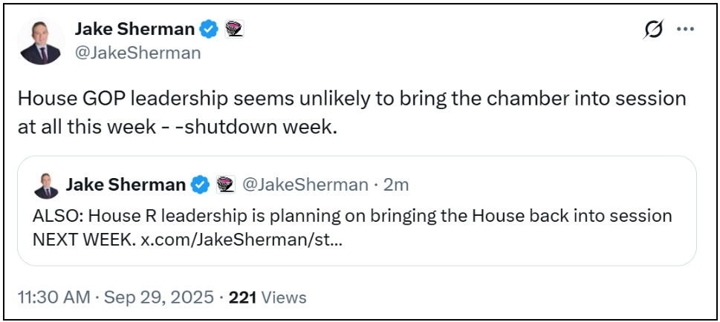Click the affiliation badge next to main author name
The height and width of the screenshot is (322, 720).
coord(234,30)
